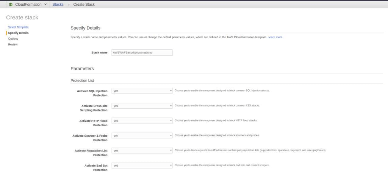Open the Learn more link
This screenshot has width=388, height=172.
(x=275, y=37)
